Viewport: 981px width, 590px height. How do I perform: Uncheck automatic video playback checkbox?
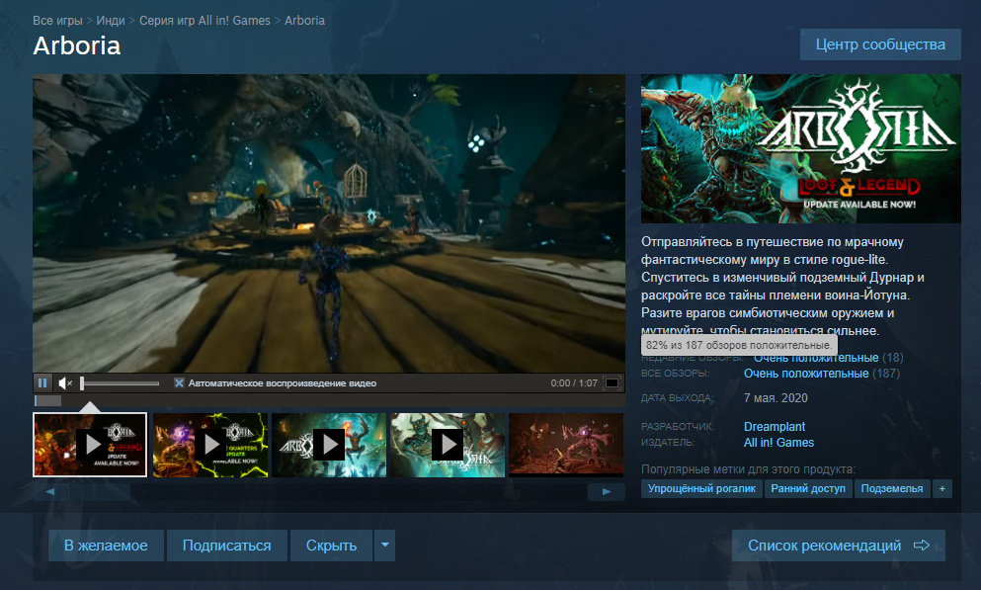click(x=179, y=382)
